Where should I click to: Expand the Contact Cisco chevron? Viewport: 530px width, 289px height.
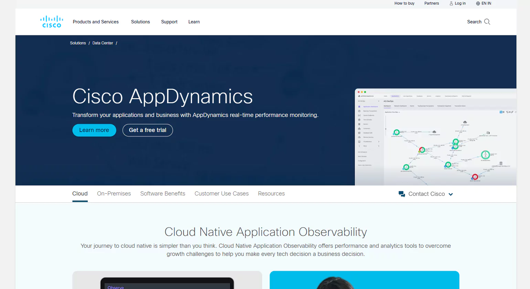[449, 194]
